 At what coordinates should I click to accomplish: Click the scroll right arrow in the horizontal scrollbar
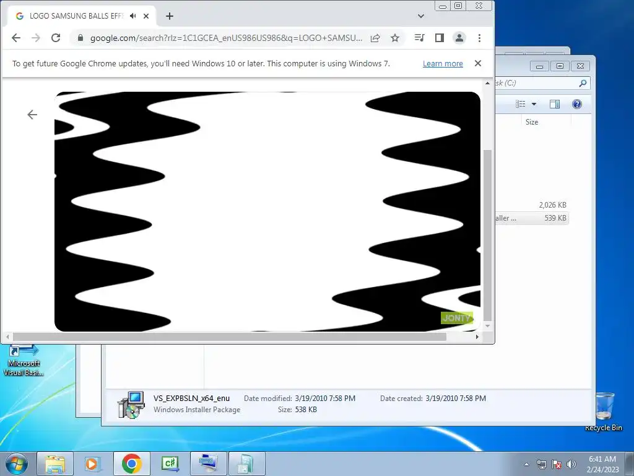pyautogui.click(x=477, y=337)
